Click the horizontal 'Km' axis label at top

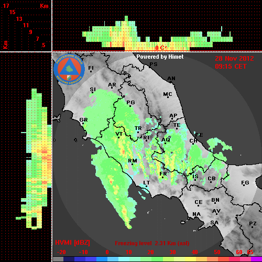click(44, 6)
